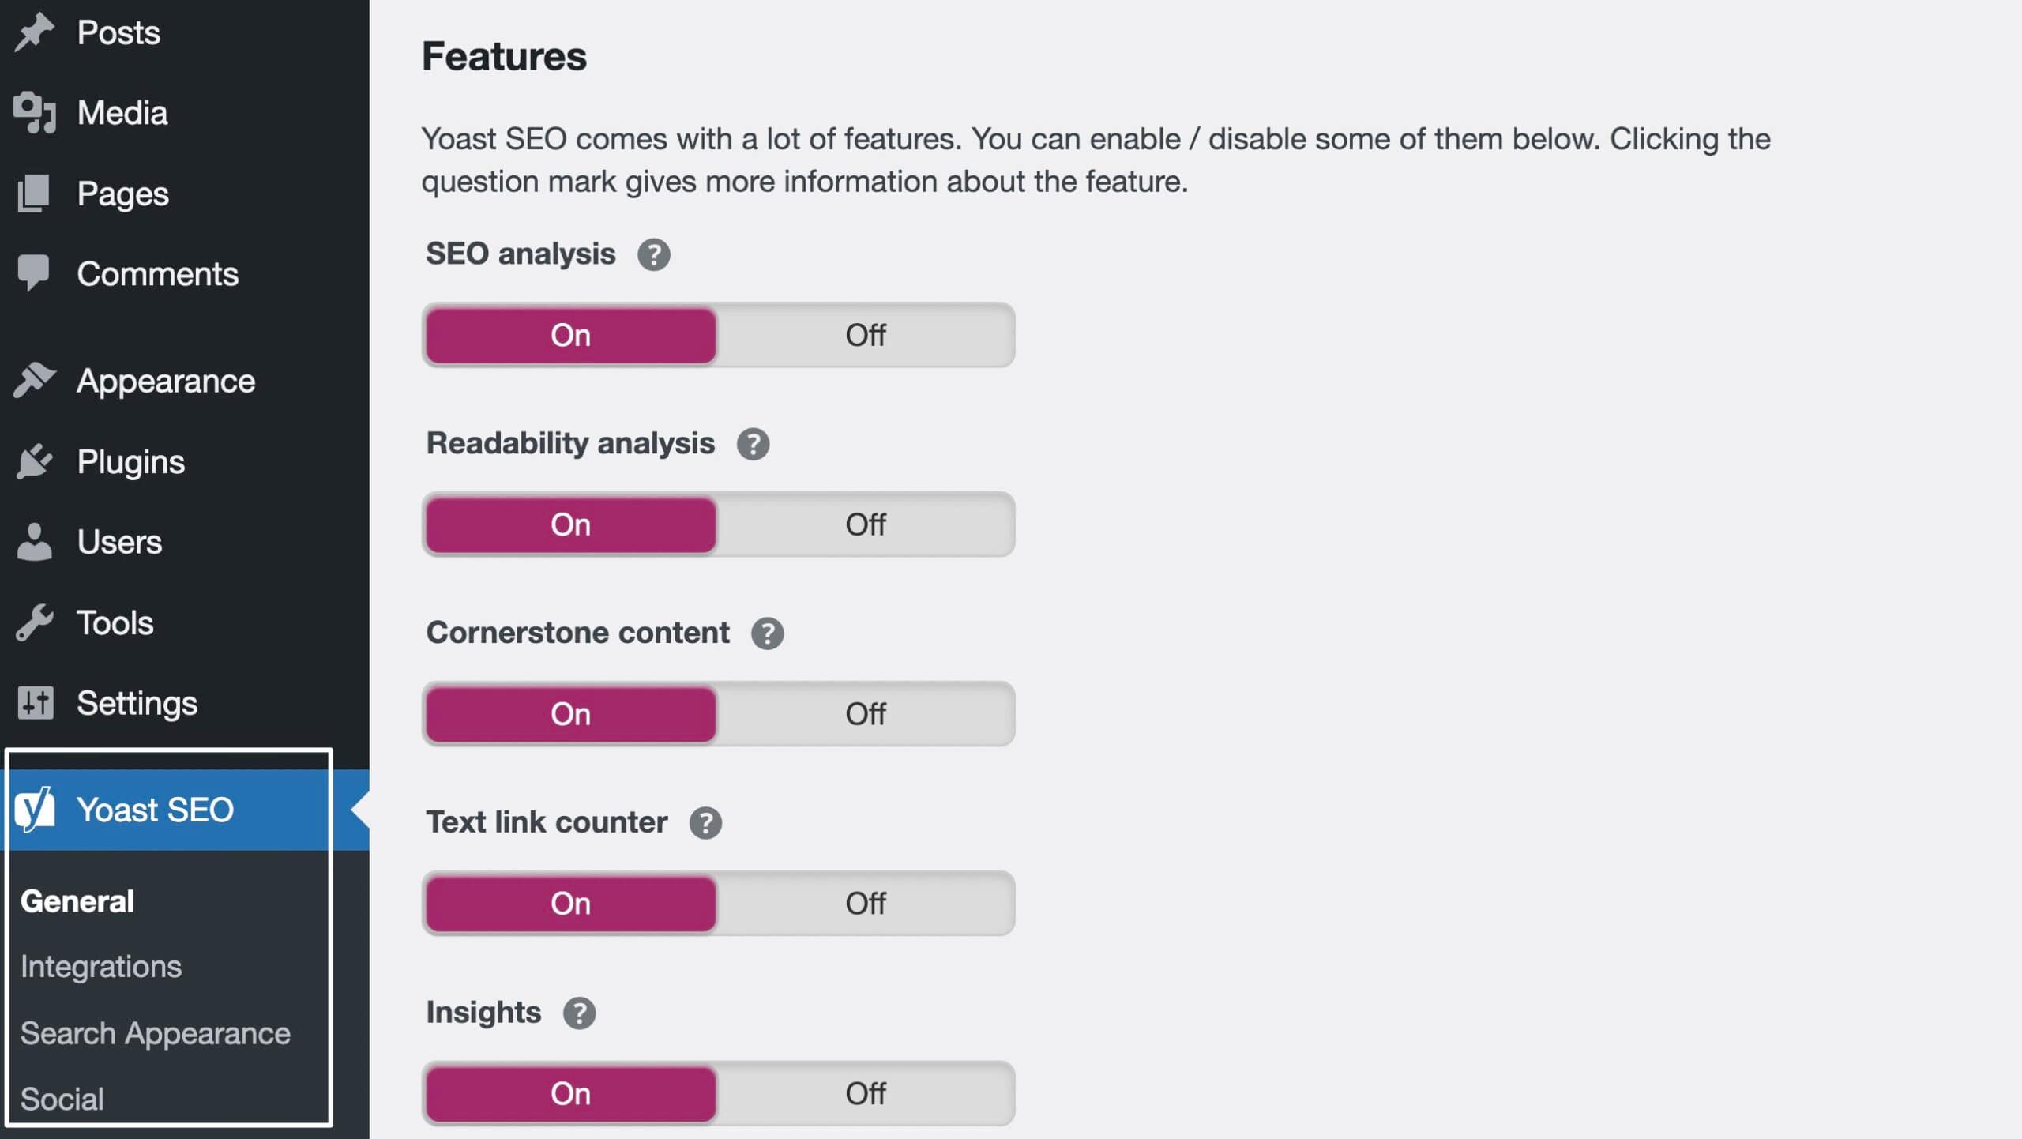
Task: Open the Posts section from sidebar
Action: point(36,32)
